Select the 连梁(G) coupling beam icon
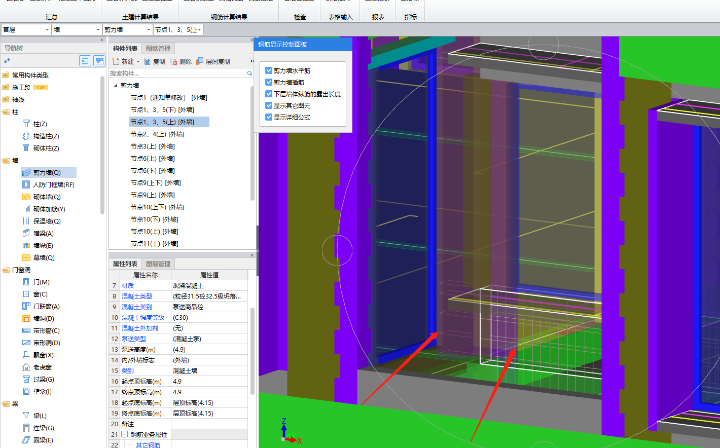This screenshot has height=448, width=720. pos(26,428)
